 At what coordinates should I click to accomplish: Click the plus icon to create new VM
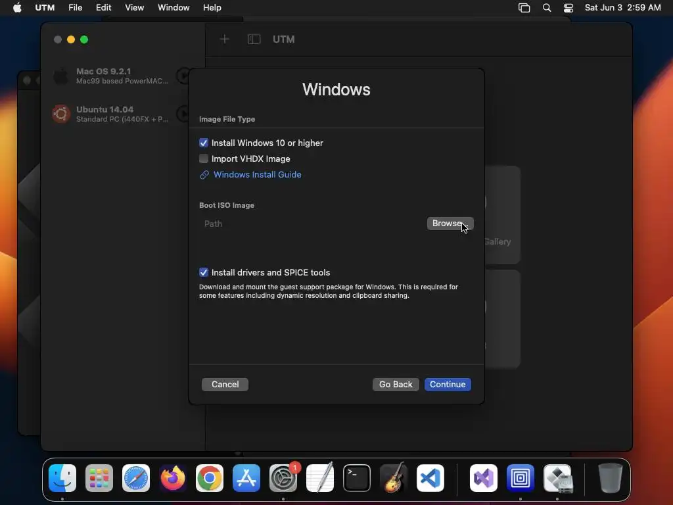(x=225, y=39)
